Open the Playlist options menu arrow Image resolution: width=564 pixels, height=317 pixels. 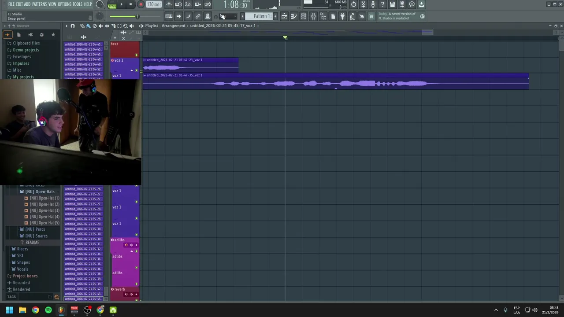67,26
